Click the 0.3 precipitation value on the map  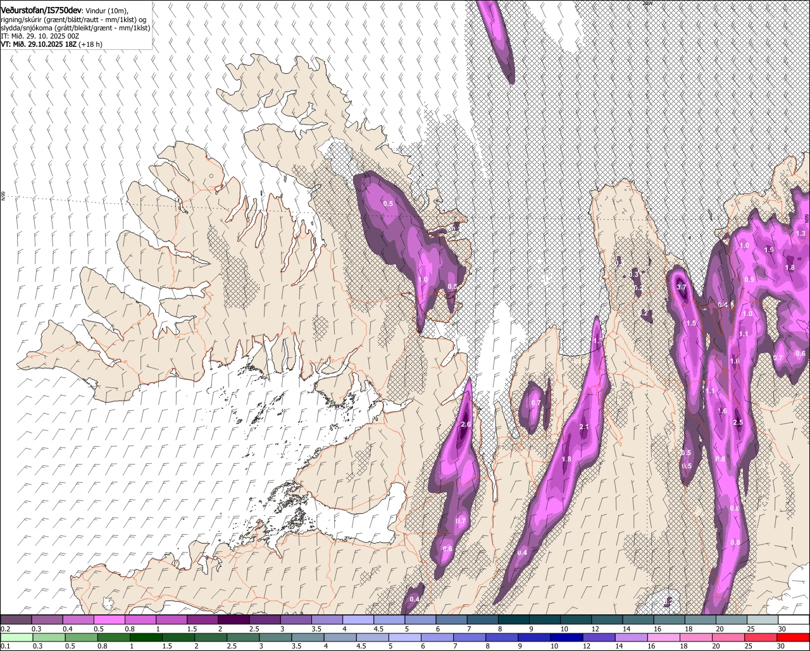(634, 274)
